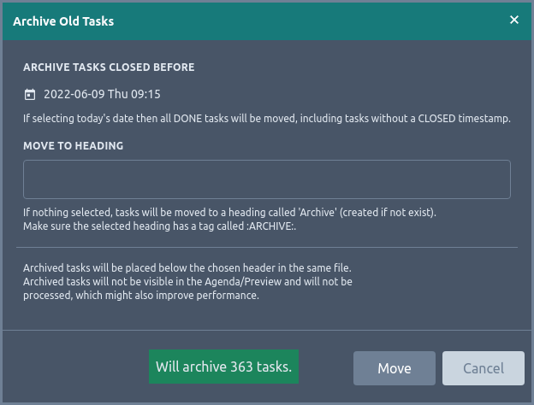Click the 'Will archive 363 tasks.' notice
Image resolution: width=534 pixels, height=405 pixels.
pos(223,367)
